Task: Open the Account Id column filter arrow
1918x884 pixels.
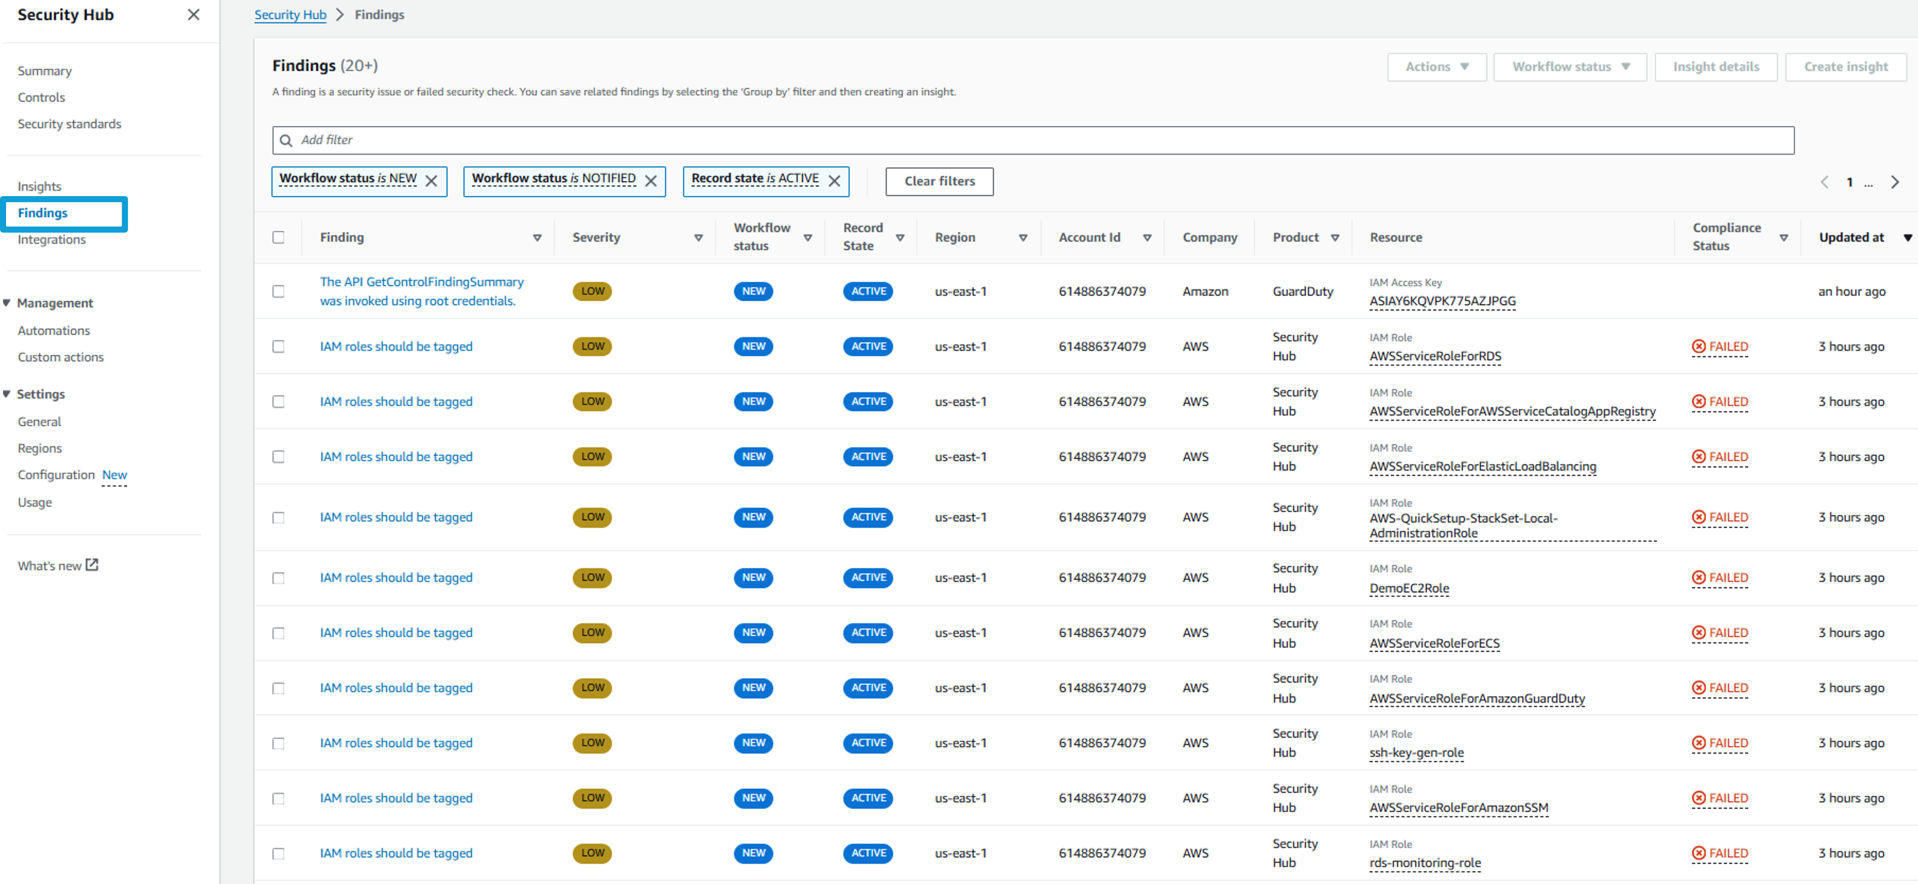Action: tap(1147, 237)
